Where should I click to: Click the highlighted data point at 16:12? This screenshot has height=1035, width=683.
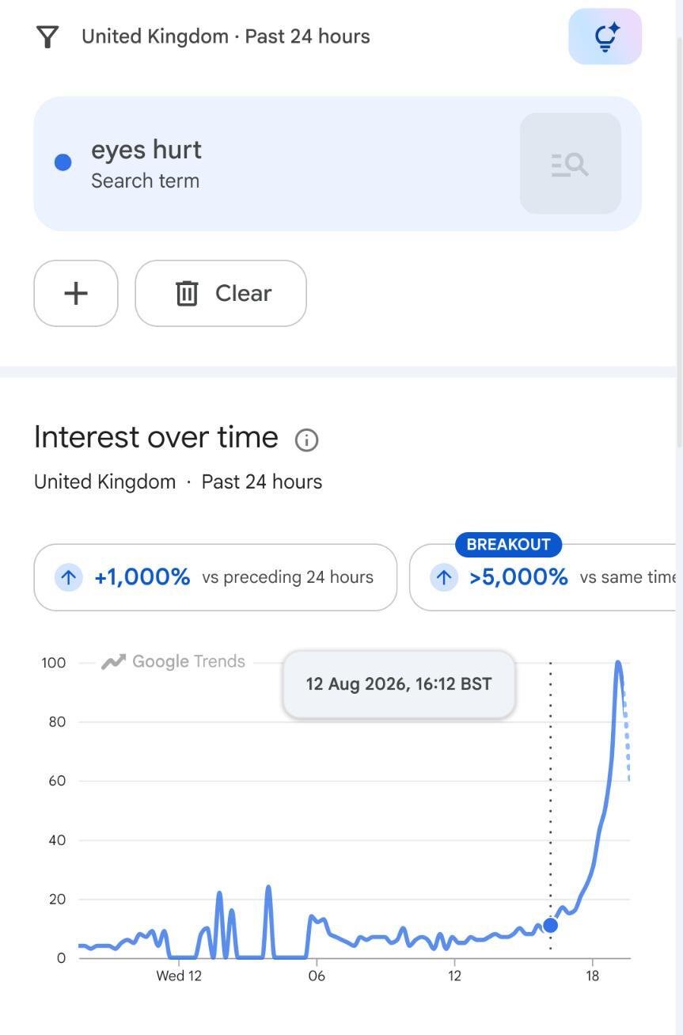[x=550, y=925]
